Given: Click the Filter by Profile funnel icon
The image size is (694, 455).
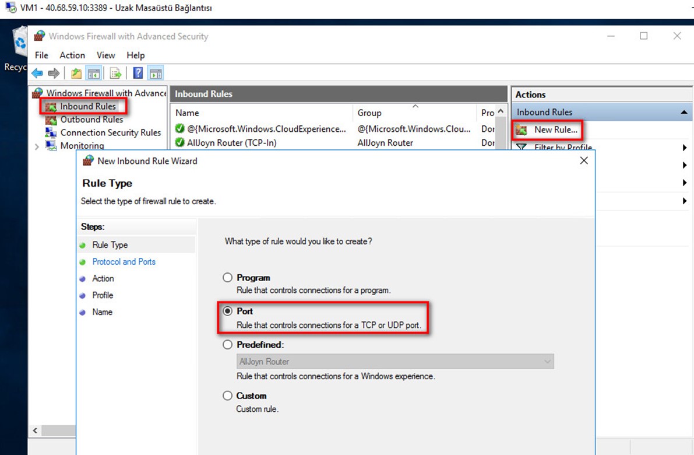Looking at the screenshot, I should (x=522, y=147).
